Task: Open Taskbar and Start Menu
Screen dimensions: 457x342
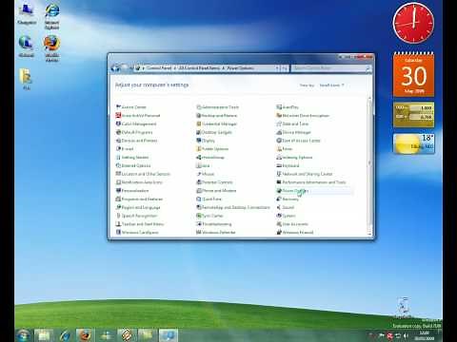Action: pos(140,224)
